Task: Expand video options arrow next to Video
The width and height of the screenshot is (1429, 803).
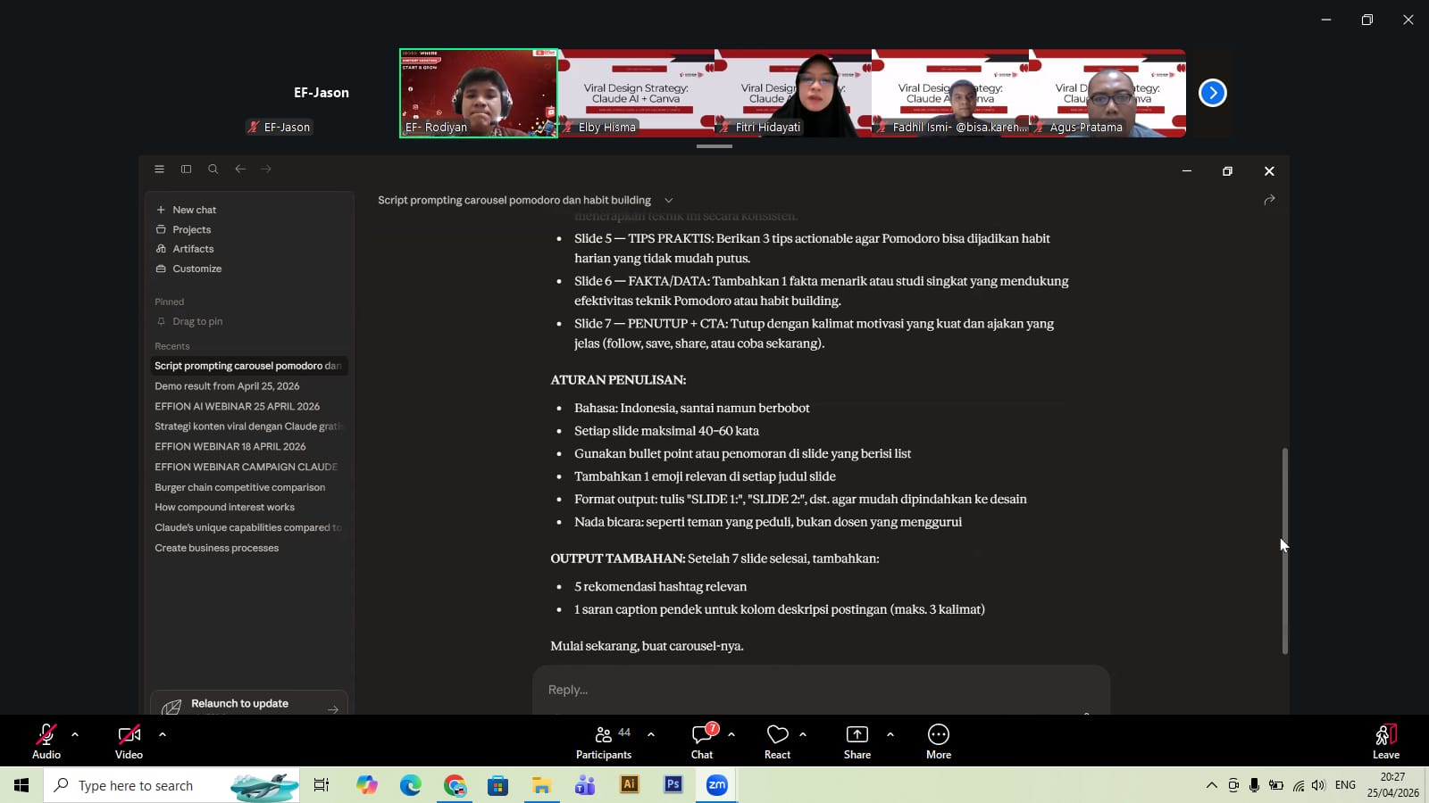Action: (x=163, y=734)
